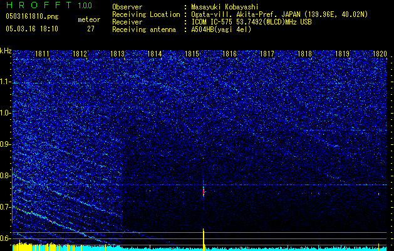394x251 pixels.
Task: Click the small echo dot below 1820
Action: (378, 194)
